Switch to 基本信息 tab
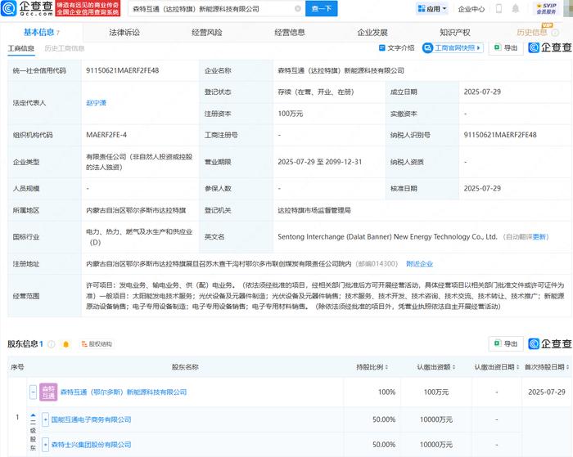The image size is (573, 457). [41, 32]
